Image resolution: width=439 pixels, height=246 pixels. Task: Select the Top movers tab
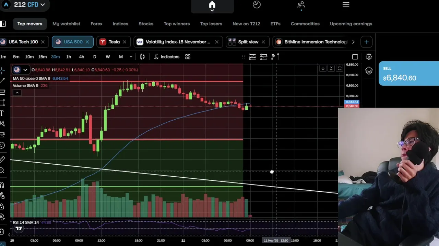point(30,24)
